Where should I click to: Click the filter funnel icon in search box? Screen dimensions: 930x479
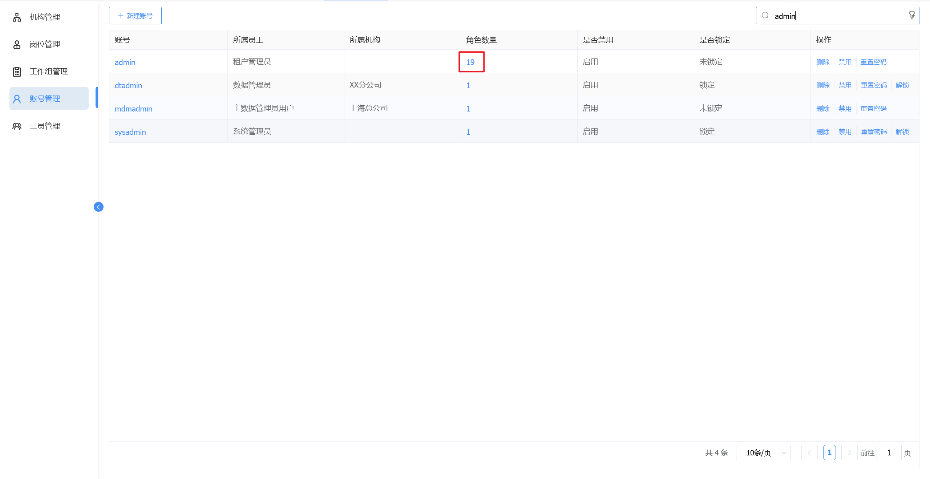coord(912,16)
